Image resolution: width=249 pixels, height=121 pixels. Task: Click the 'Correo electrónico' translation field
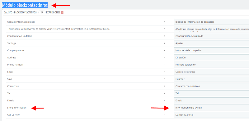tap(211, 72)
